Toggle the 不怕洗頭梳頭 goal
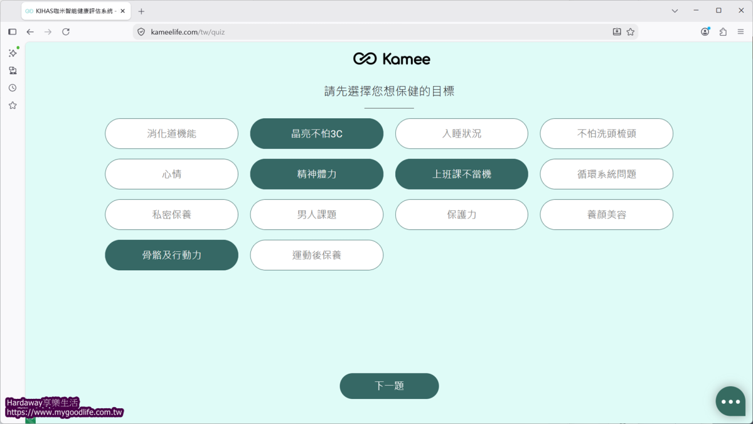Viewport: 753px width, 424px height. click(607, 134)
